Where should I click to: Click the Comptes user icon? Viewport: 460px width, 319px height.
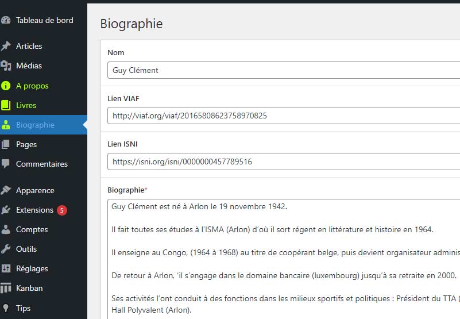6,229
